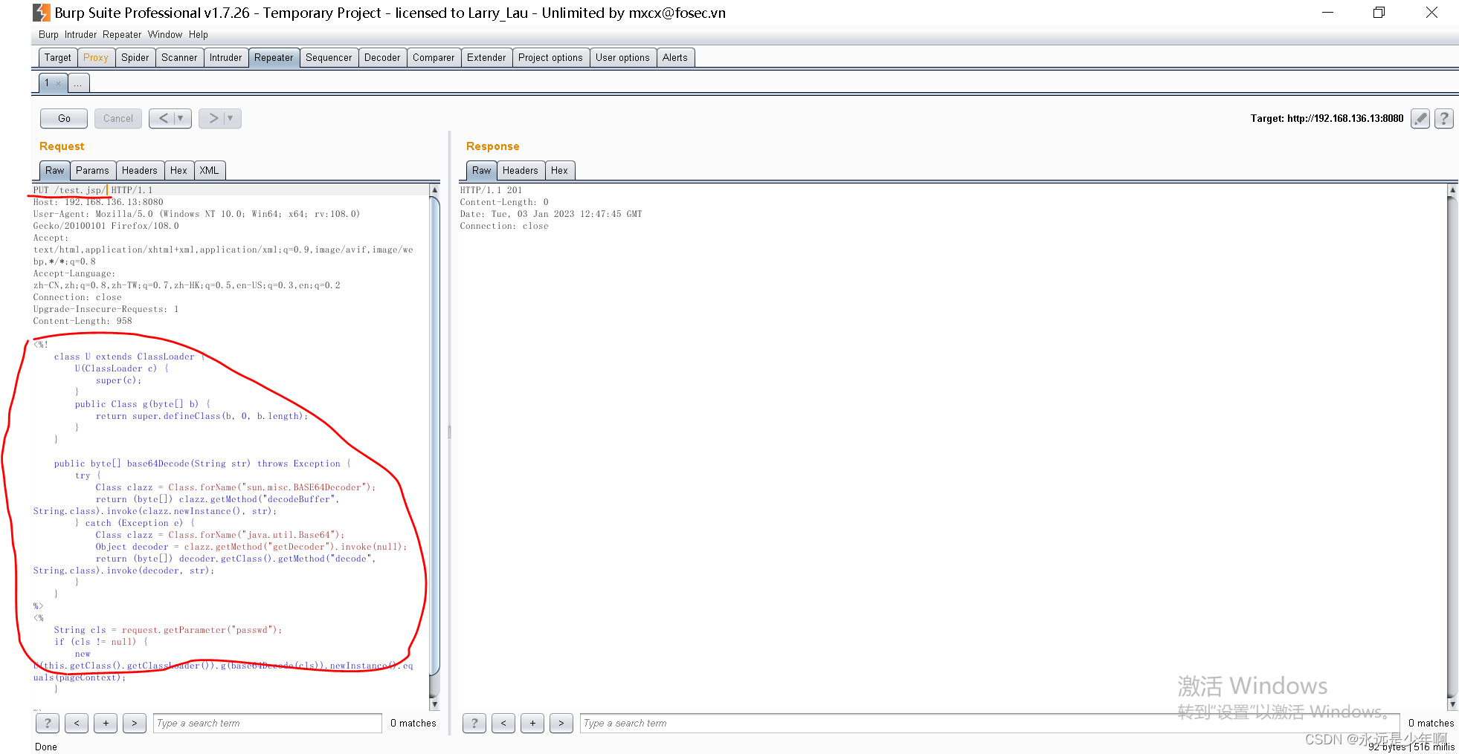
Task: Switch to the Comparer tab
Action: [x=434, y=57]
